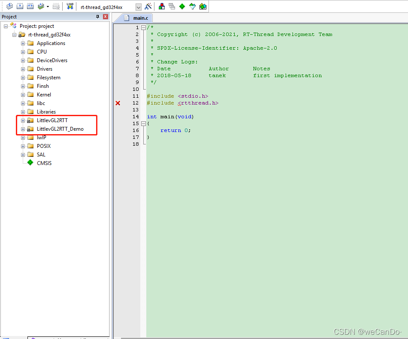Click the 'return 0;' statement
The height and width of the screenshot is (339, 408).
coord(175,131)
